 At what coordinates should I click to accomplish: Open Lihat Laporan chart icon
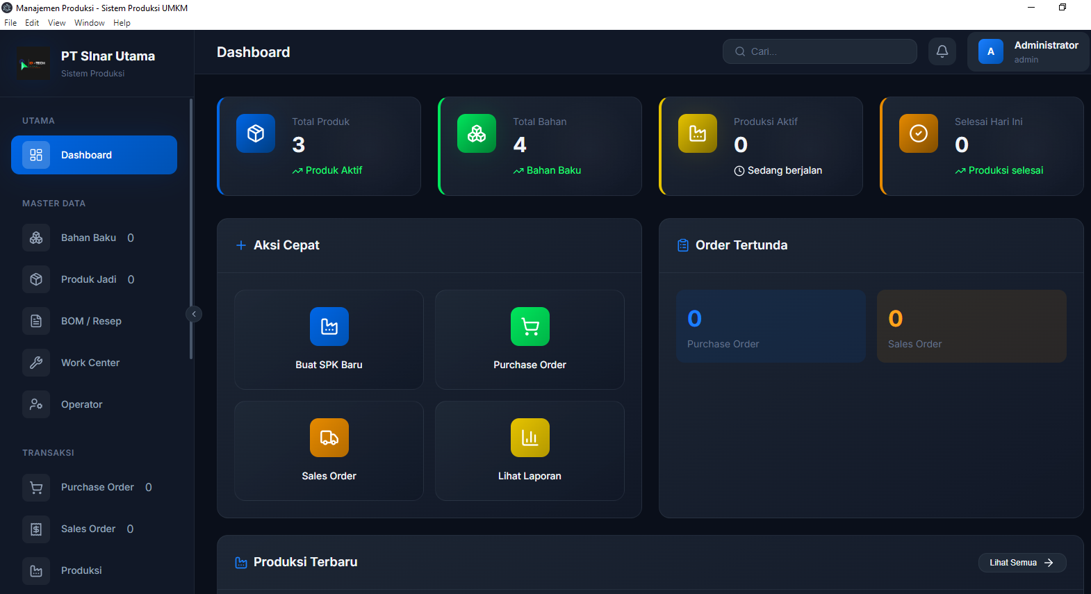(x=530, y=438)
